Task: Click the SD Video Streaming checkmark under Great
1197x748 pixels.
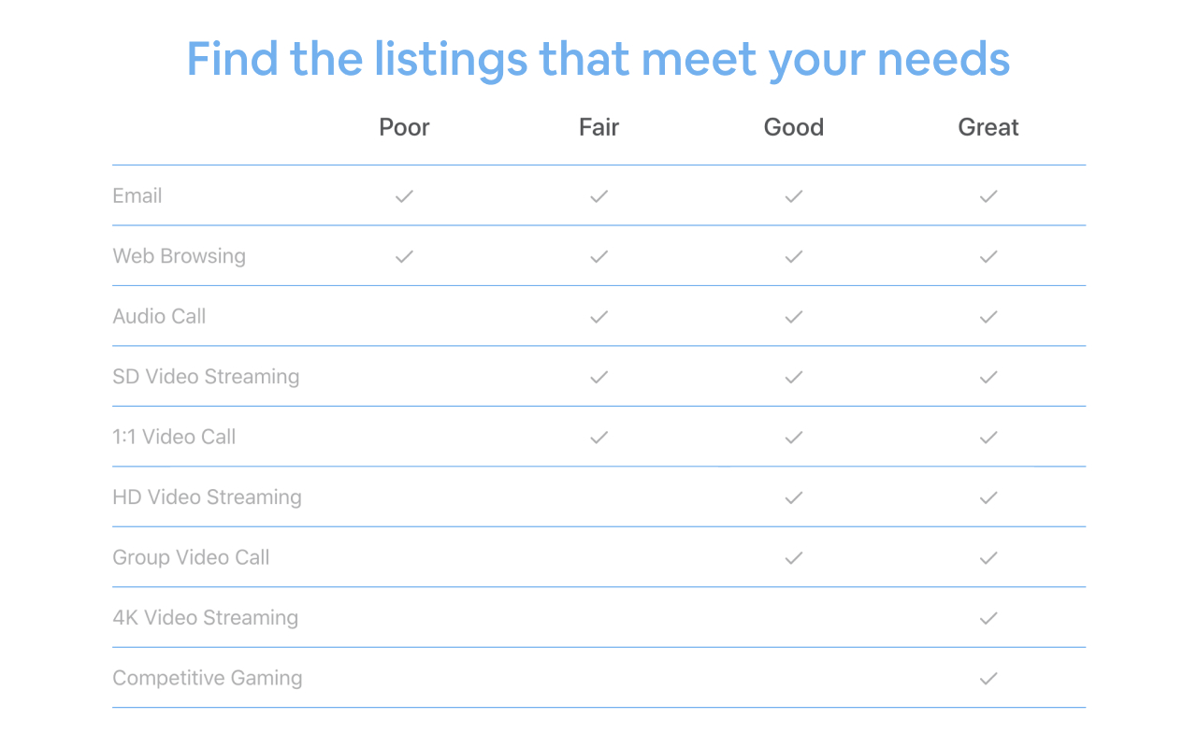Action: click(x=988, y=377)
